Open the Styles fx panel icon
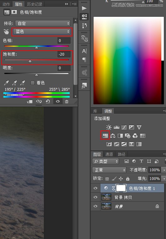The width and height of the screenshot is (166, 239). [84, 85]
